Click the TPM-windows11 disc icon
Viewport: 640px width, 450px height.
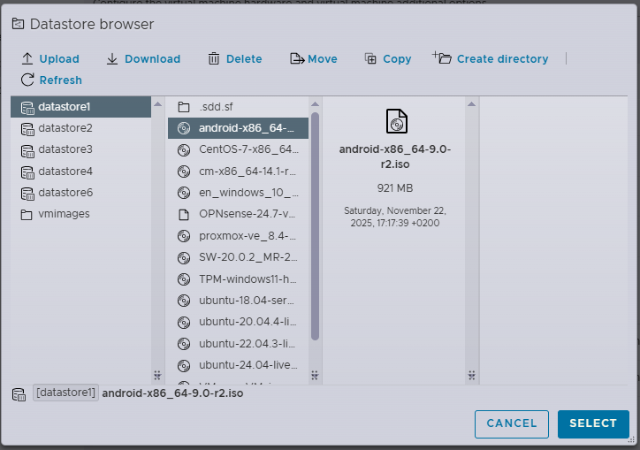point(184,279)
